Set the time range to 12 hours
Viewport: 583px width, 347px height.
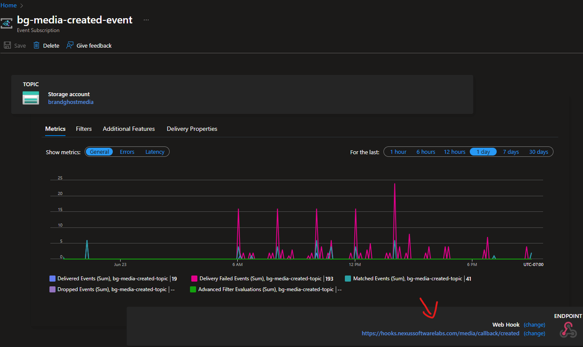(455, 152)
